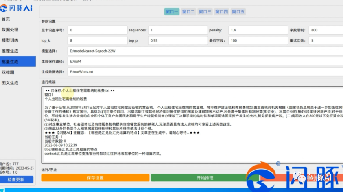Click the 生成数据选择 field with E:/out5/tets.txt
Viewport: 343px width, 192px height.
pos(205,72)
